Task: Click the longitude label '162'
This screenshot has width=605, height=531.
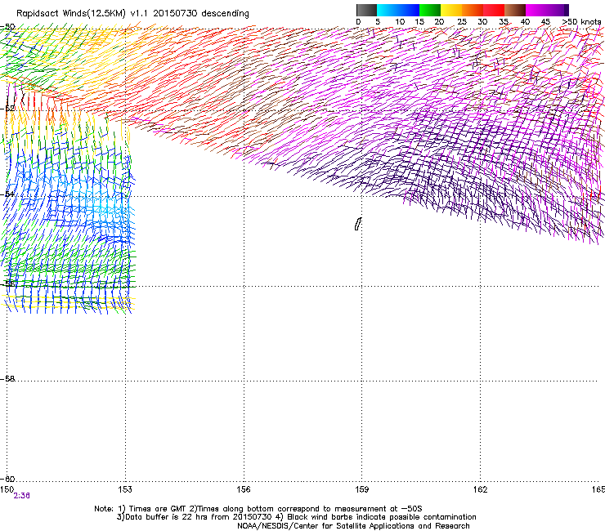Action: tap(480, 489)
